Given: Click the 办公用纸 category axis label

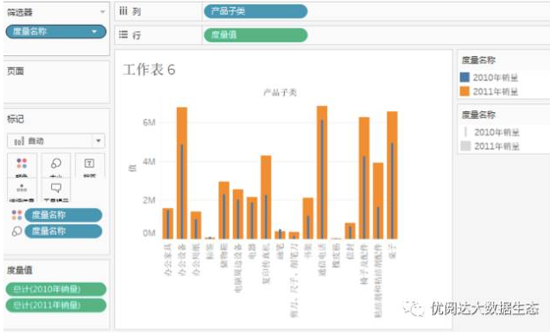Looking at the screenshot, I should pos(196,260).
